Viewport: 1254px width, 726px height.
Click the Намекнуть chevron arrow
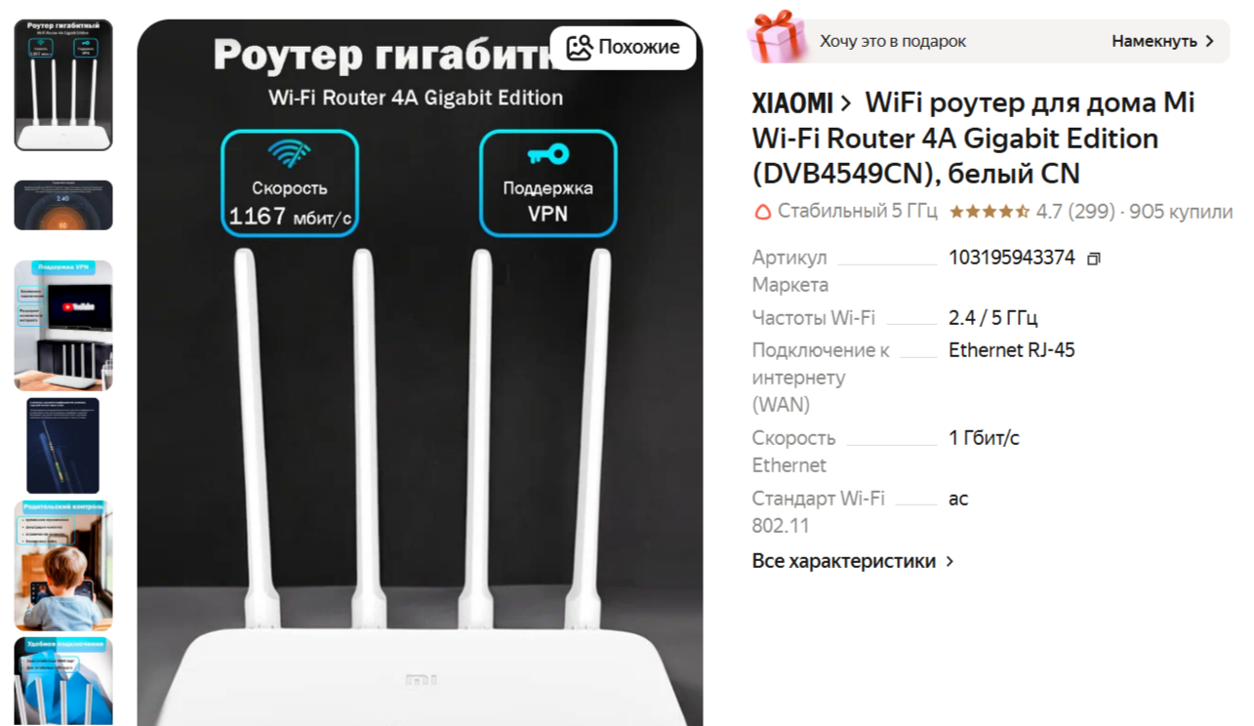1210,42
